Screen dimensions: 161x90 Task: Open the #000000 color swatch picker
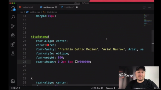click(x=76, y=62)
